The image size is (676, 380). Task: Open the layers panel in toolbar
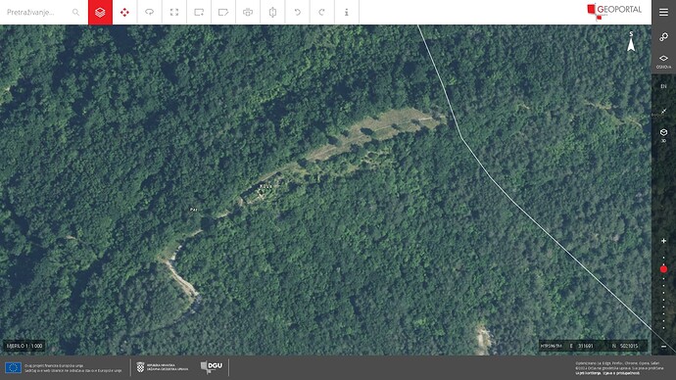[100, 12]
